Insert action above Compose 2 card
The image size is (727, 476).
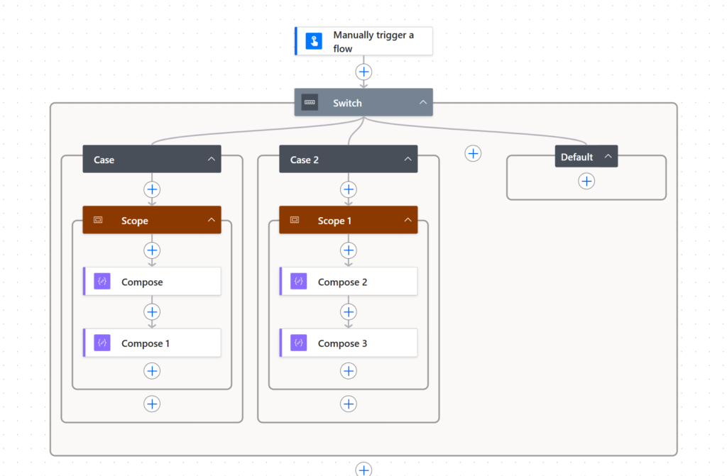tap(348, 250)
